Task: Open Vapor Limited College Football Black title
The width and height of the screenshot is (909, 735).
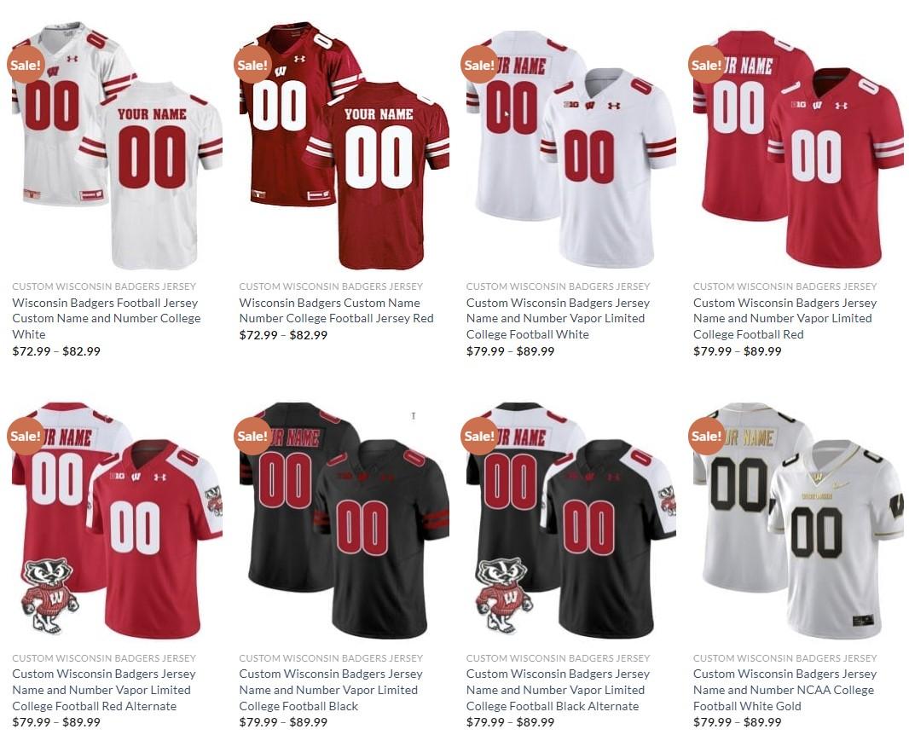Action: point(331,690)
